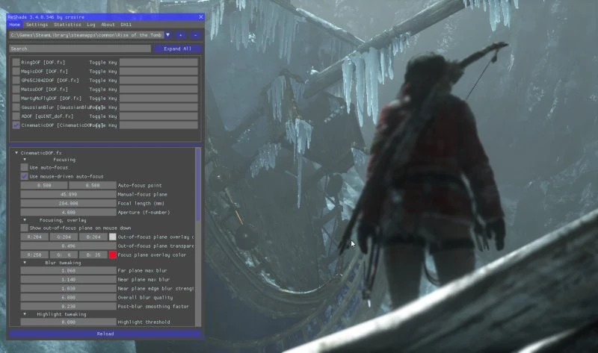
Task: Collapse the Highlight tweaking group
Action: 25,314
